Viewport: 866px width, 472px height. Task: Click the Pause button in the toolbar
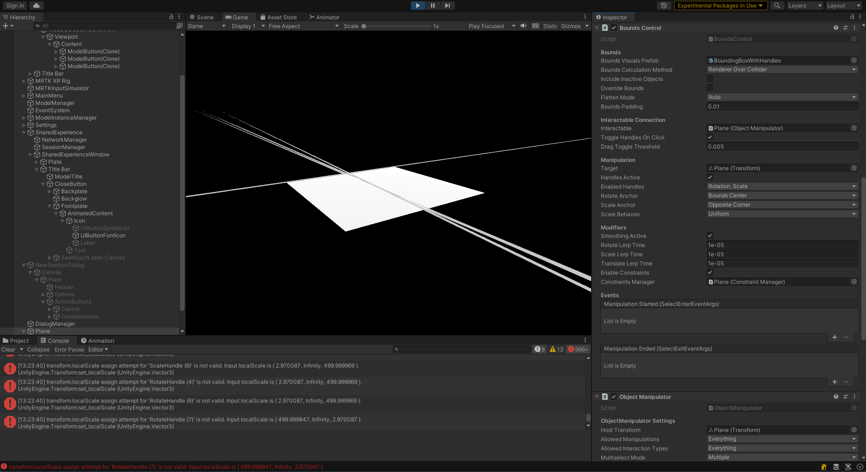pos(432,5)
